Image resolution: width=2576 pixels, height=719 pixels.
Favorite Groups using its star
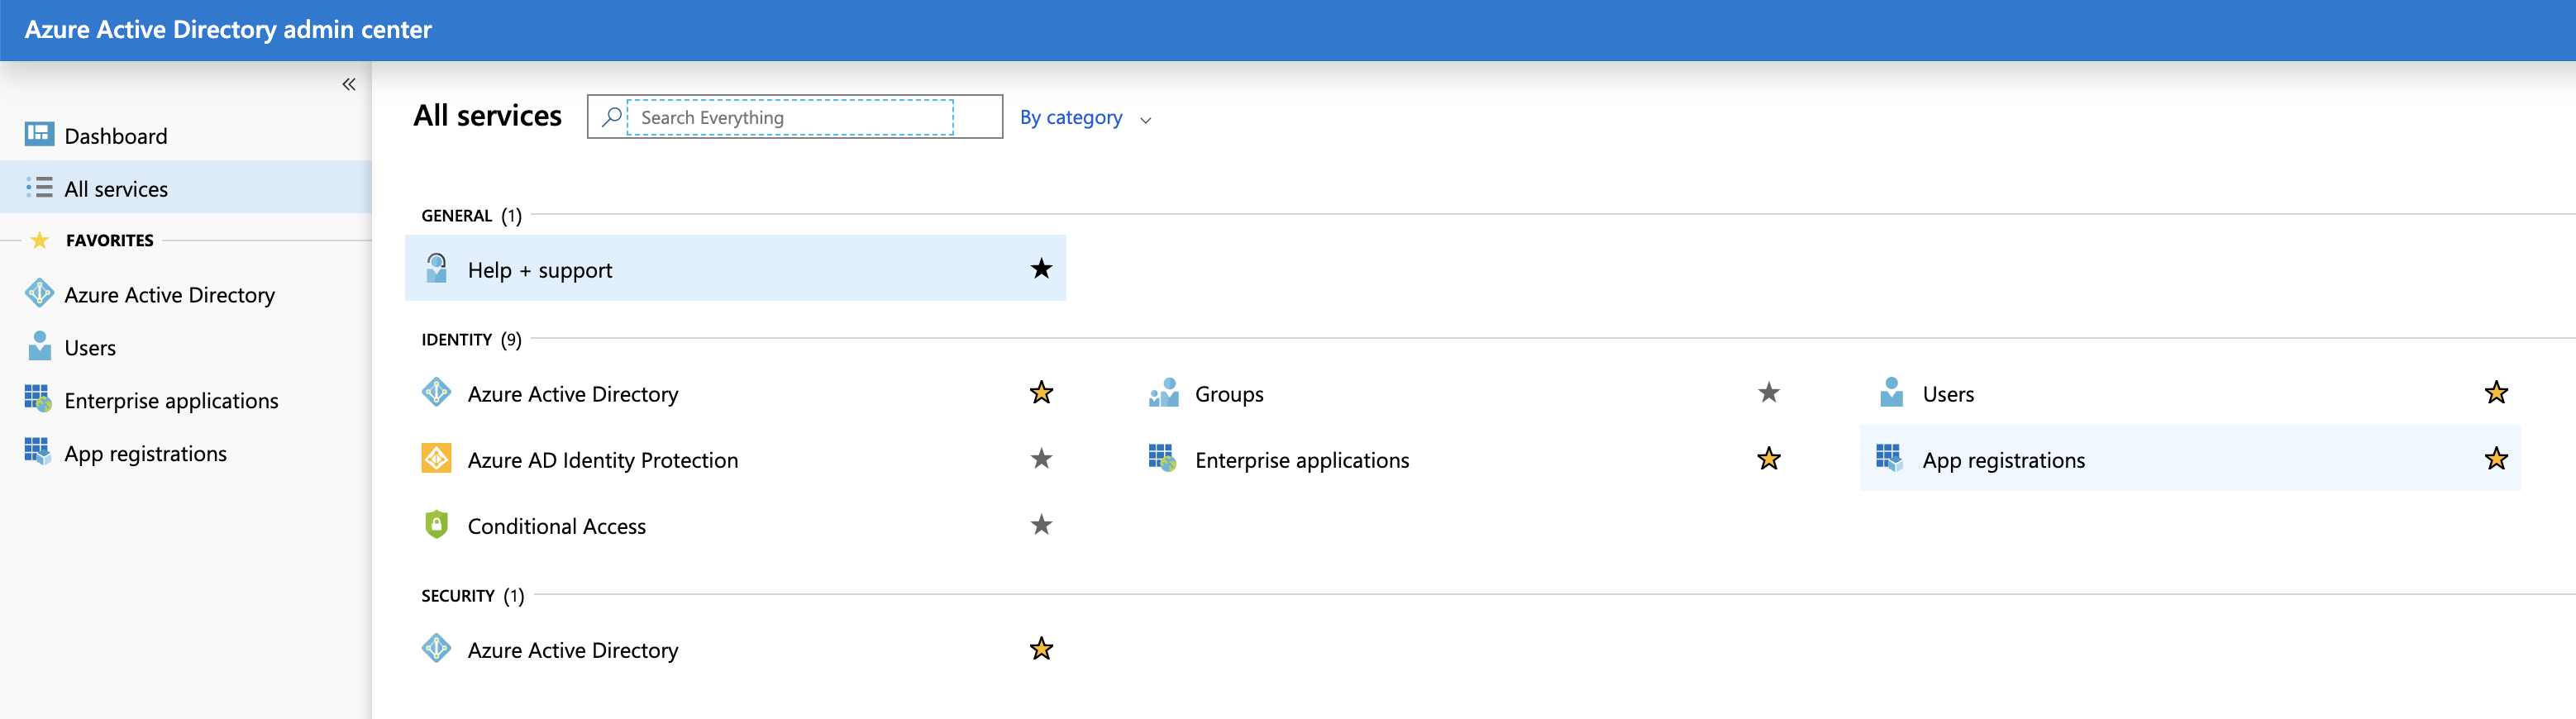tap(1768, 393)
